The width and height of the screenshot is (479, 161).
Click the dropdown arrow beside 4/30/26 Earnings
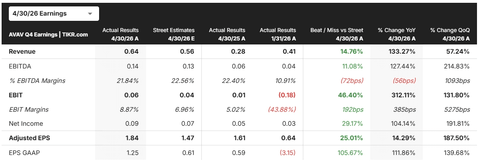pos(90,14)
